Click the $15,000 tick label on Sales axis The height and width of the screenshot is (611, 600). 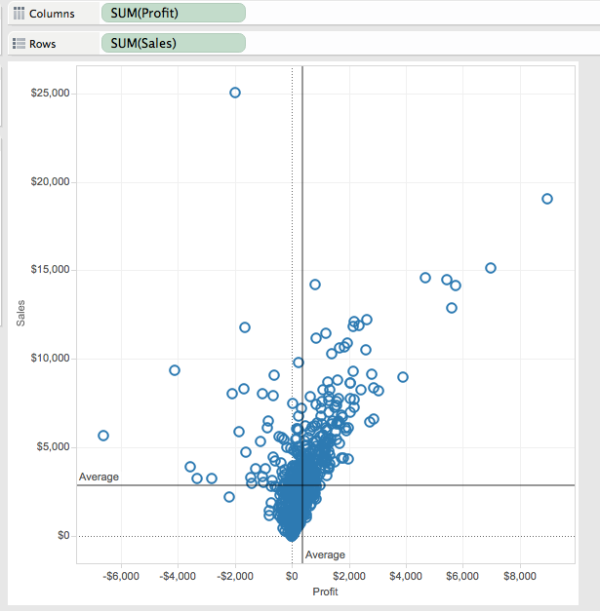(50, 270)
